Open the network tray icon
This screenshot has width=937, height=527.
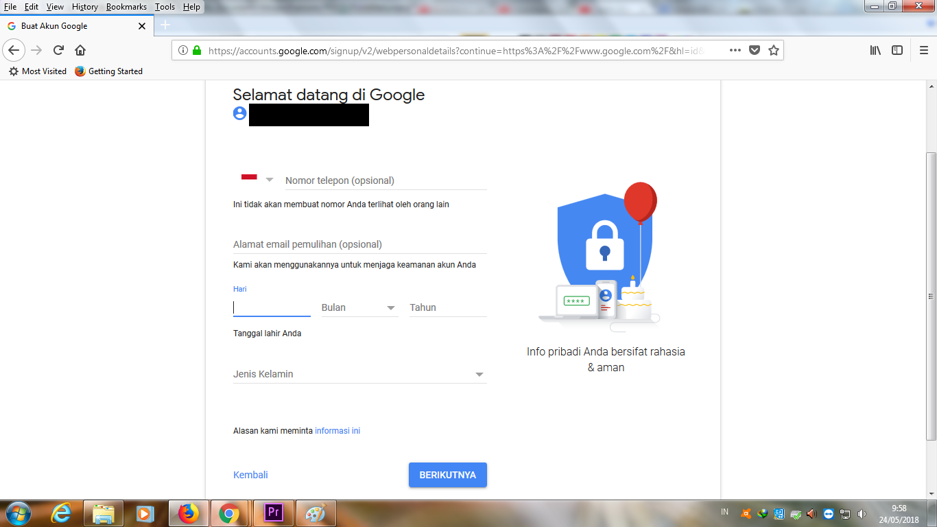pos(845,514)
